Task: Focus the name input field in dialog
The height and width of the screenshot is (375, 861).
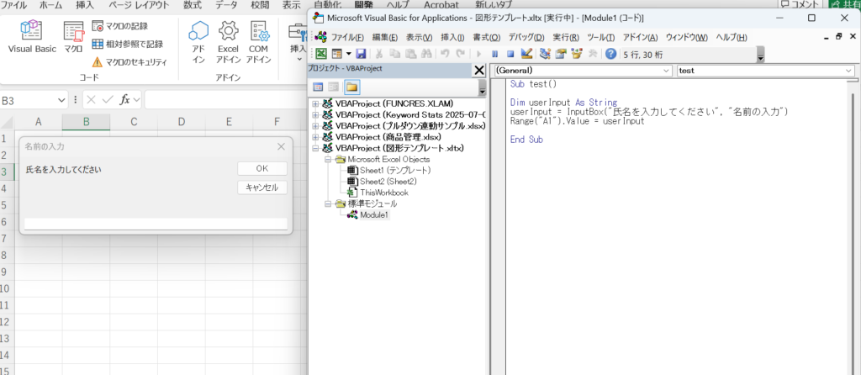Action: 156,224
